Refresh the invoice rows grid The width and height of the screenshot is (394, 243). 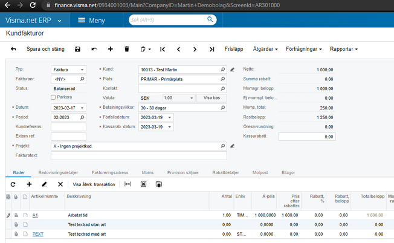pos(13,184)
